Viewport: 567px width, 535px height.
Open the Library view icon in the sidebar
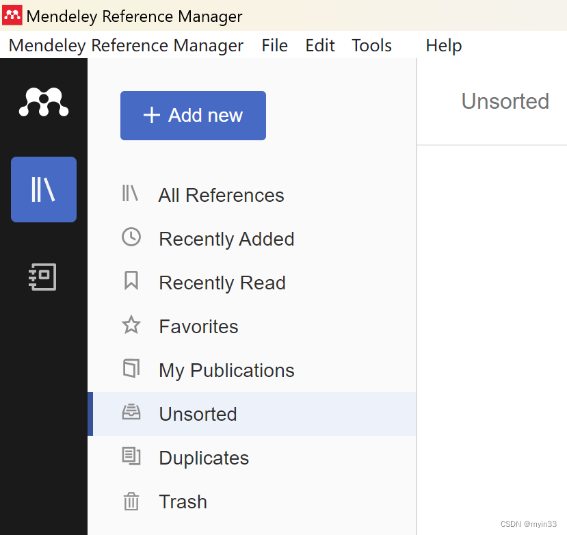point(44,190)
